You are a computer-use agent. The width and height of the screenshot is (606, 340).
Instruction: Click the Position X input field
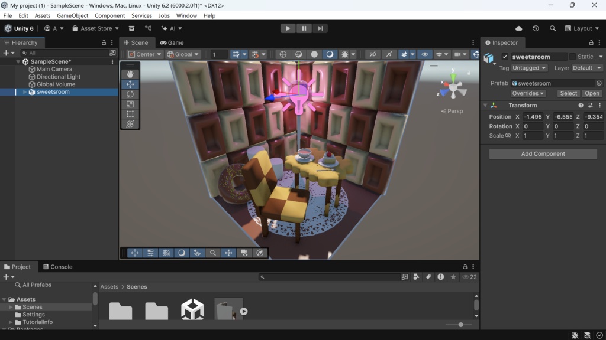click(x=533, y=117)
